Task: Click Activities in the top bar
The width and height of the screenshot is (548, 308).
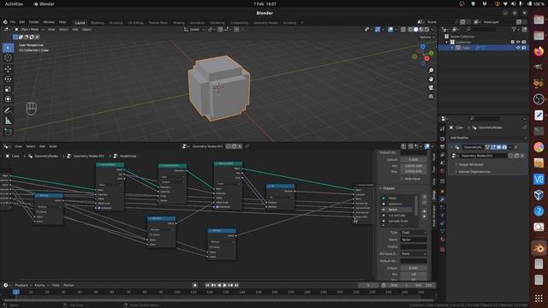Action: (14, 3)
